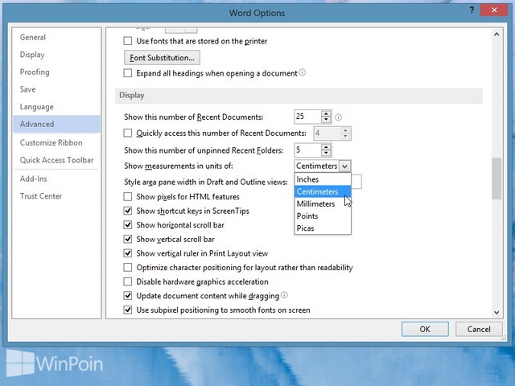The width and height of the screenshot is (515, 386).
Task: Click the Show measurements in units of label
Action: (x=179, y=166)
